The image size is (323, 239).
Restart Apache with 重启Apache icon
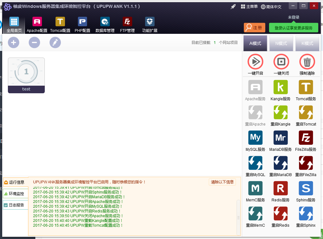(255, 113)
